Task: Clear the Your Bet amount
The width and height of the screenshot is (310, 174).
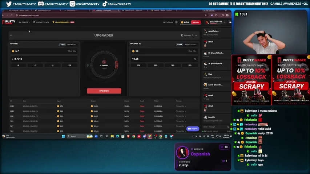Action: point(70,51)
